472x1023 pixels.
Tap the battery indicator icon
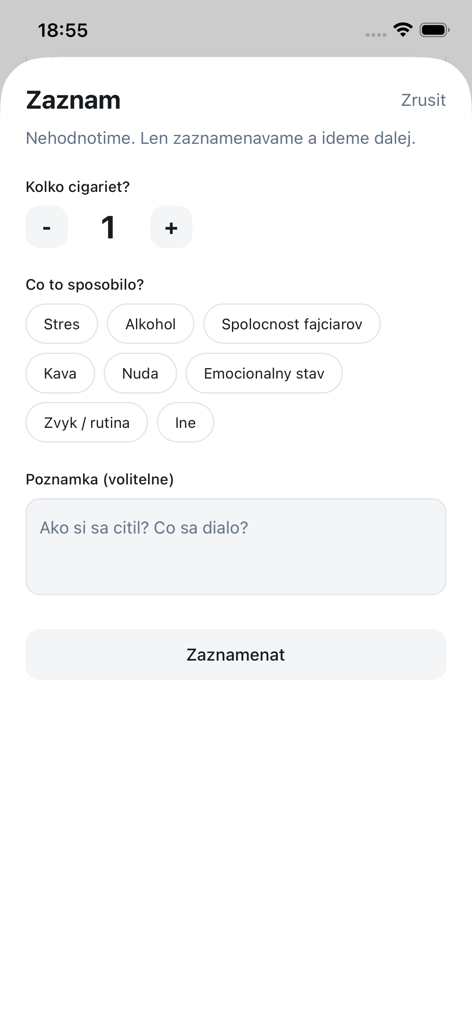(434, 30)
